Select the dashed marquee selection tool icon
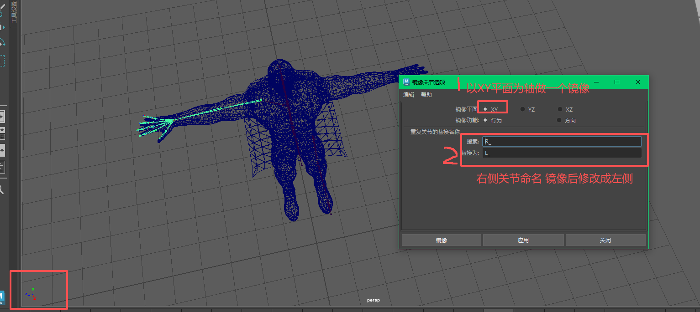The width and height of the screenshot is (700, 312). click(2, 61)
